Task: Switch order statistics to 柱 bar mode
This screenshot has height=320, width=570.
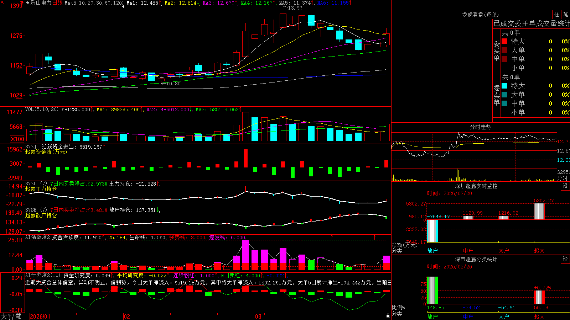Action: click(x=556, y=15)
